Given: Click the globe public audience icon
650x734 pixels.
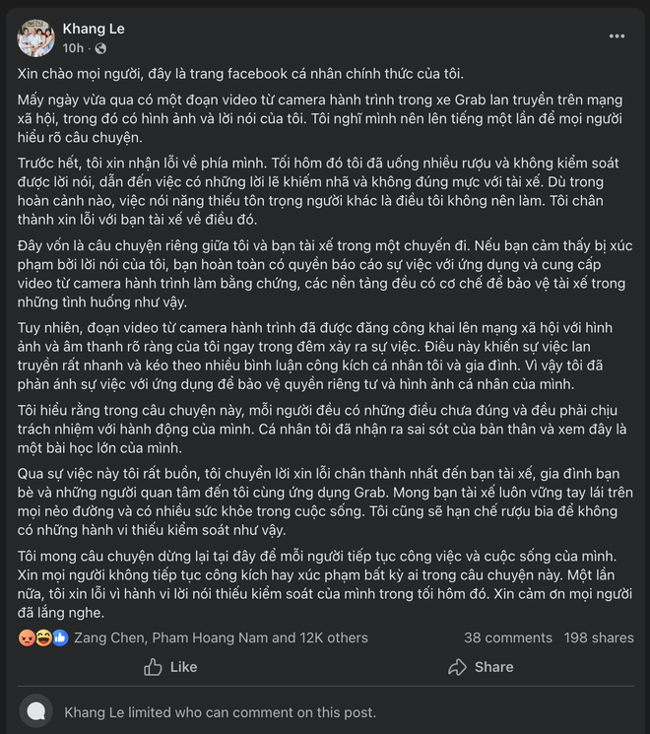Looking at the screenshot, I should point(100,48).
